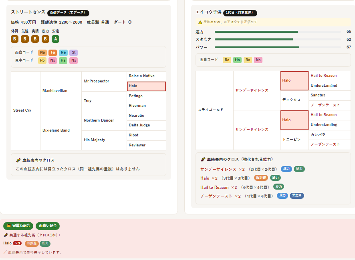
Task: Click the Ha chip in 見事コード row
Action: [63, 60]
